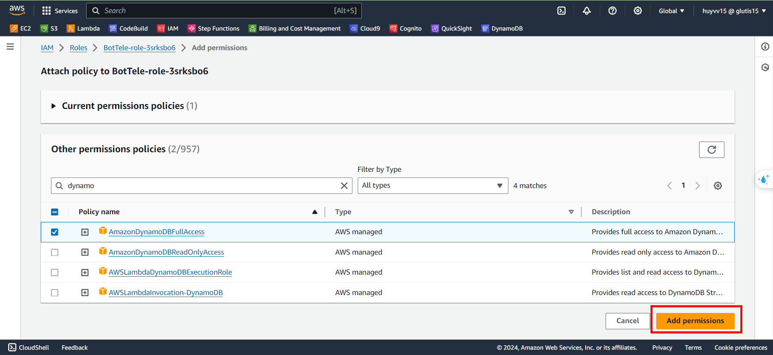Click the Amazon Q assistant sparkle icon

pos(763,179)
